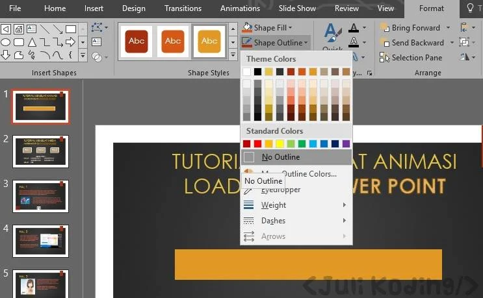Select the Elbow Arrow Connector shape
This screenshot has height=298, width=483.
(58, 42)
